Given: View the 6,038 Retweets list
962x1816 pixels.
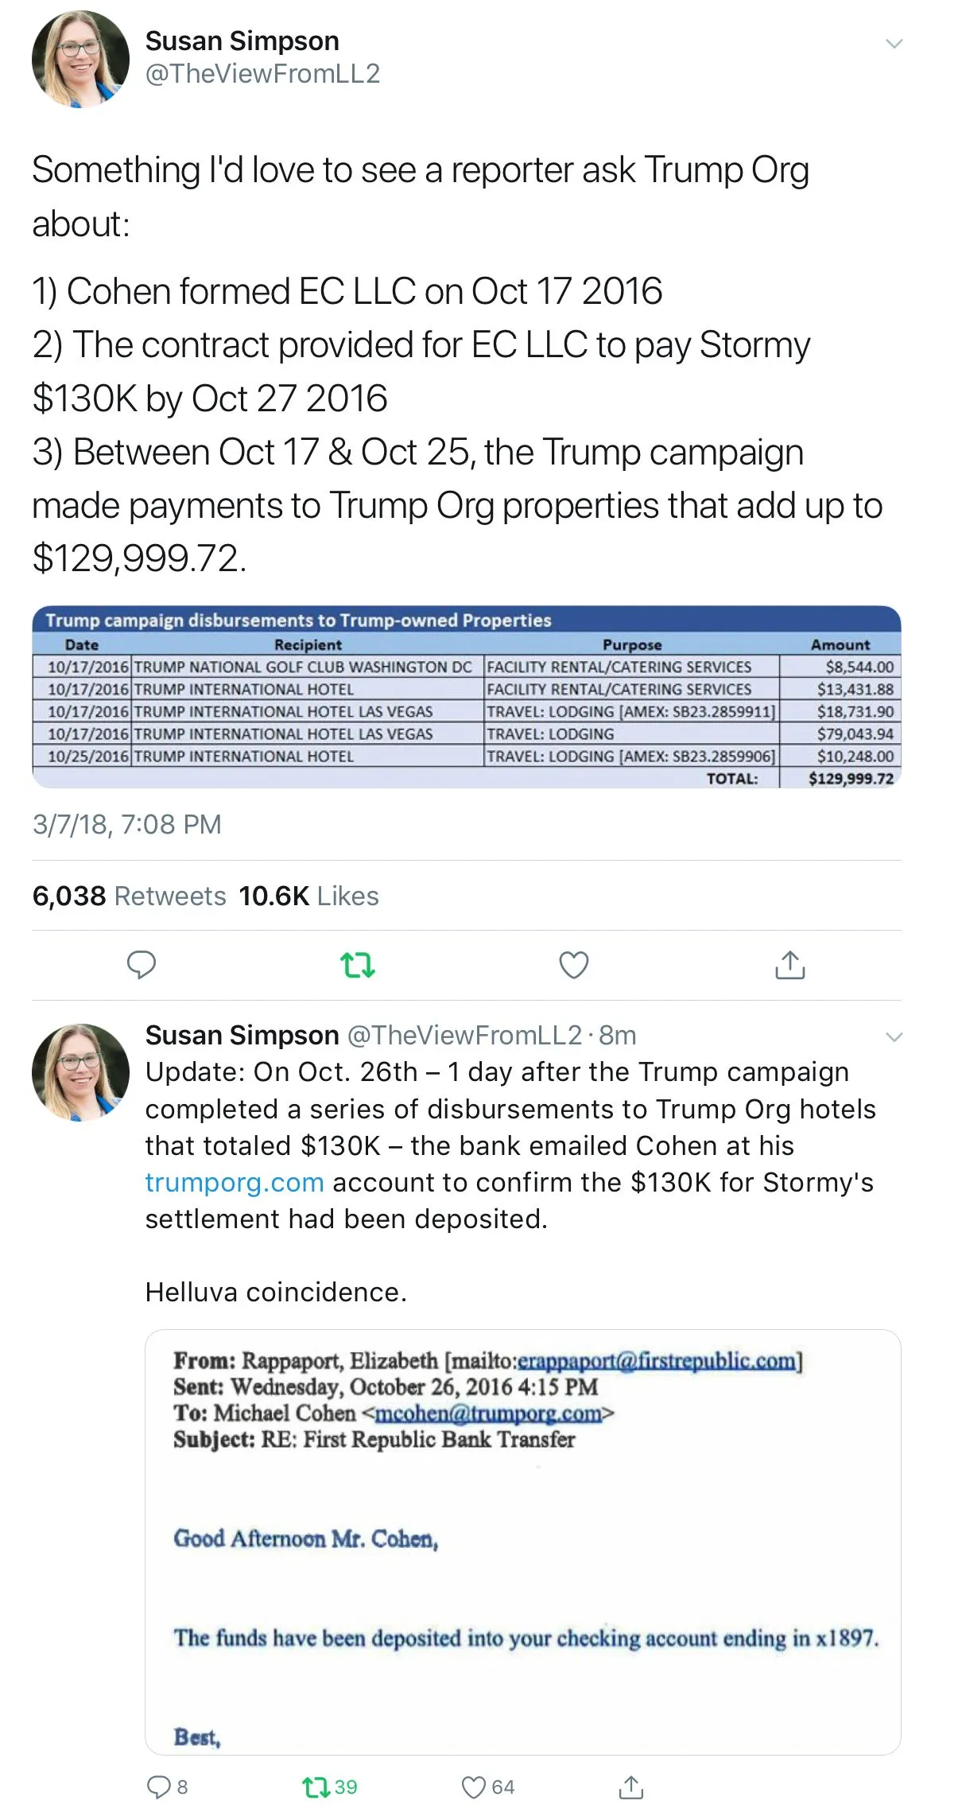Looking at the screenshot, I should [130, 896].
